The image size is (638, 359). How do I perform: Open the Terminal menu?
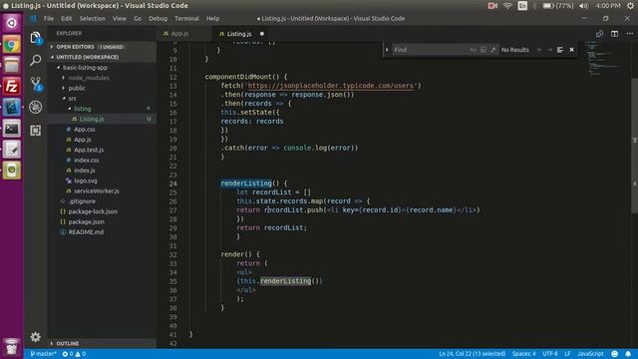click(186, 18)
